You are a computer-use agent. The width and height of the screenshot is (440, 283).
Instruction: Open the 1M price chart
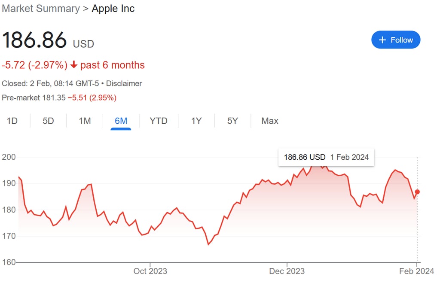tap(85, 121)
